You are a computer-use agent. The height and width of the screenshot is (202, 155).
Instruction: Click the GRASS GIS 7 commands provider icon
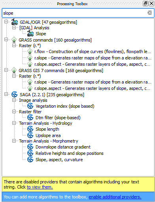point(14,71)
